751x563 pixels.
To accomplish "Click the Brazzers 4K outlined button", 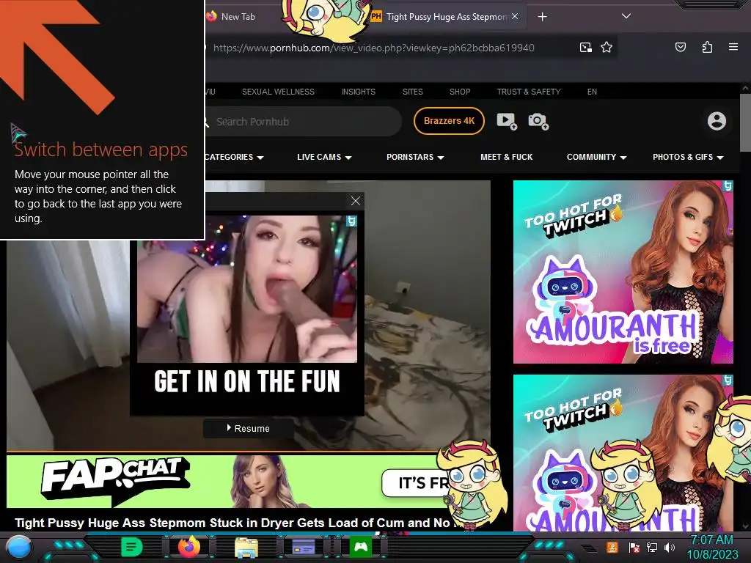I will tap(449, 121).
